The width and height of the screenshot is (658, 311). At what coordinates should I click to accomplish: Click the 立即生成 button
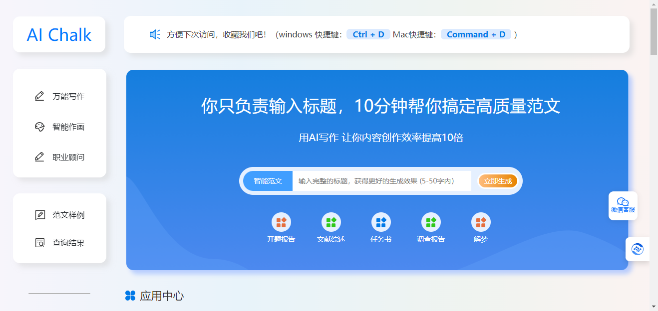point(498,181)
